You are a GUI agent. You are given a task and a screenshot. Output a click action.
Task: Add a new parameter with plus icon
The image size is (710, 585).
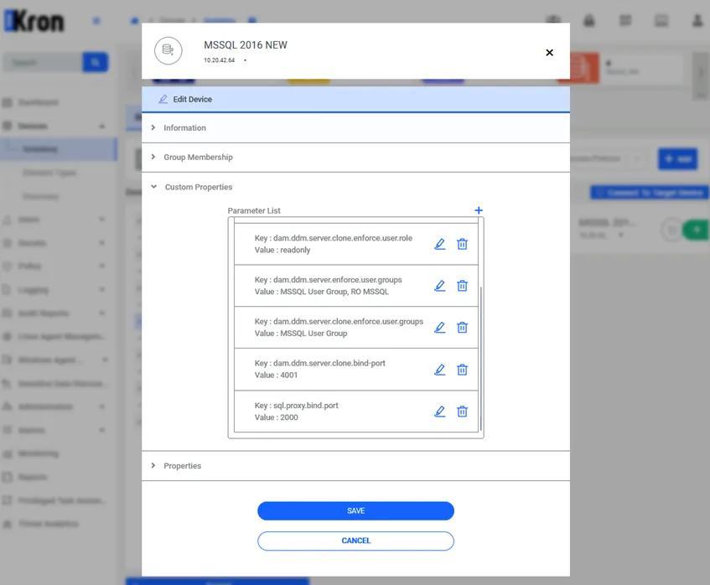pos(479,210)
